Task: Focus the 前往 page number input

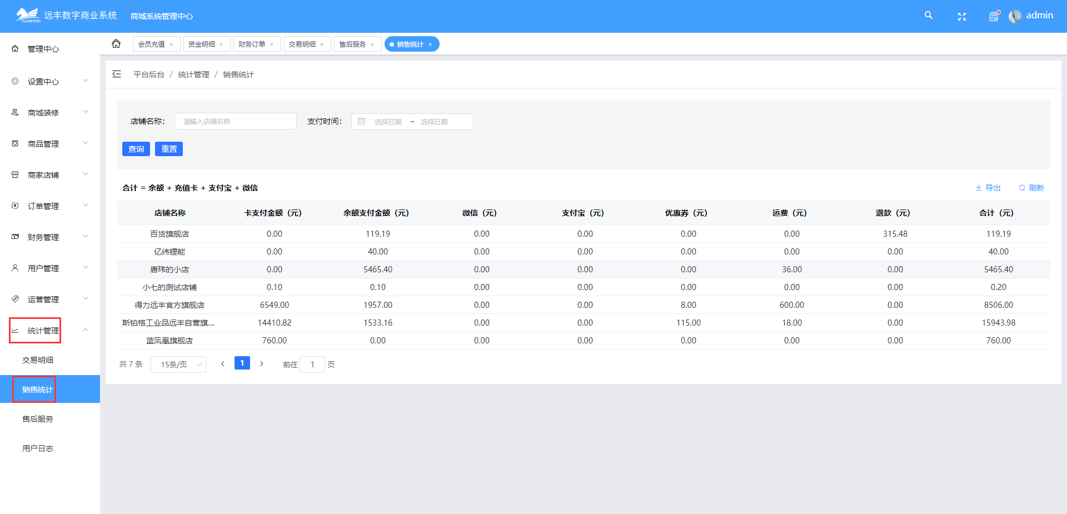Action: pyautogui.click(x=312, y=365)
